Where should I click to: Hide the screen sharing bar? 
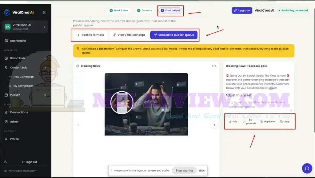point(202,170)
